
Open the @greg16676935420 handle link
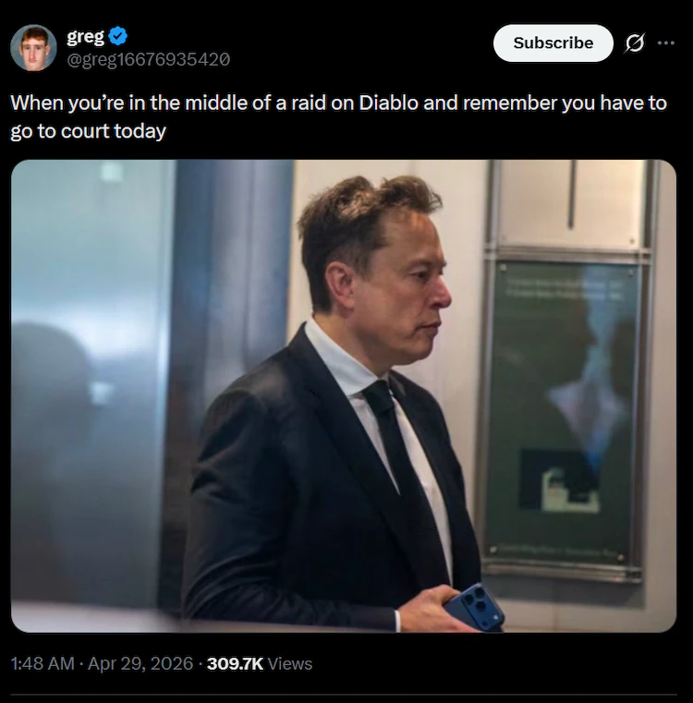click(x=148, y=60)
